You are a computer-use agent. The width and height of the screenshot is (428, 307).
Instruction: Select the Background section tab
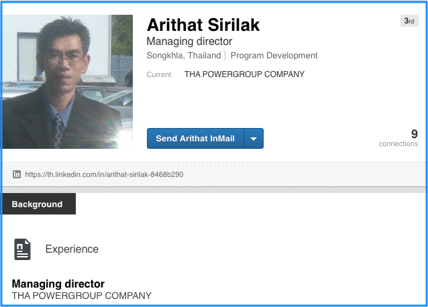tap(38, 204)
